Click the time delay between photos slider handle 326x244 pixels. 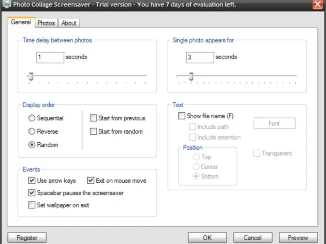[x=30, y=76]
